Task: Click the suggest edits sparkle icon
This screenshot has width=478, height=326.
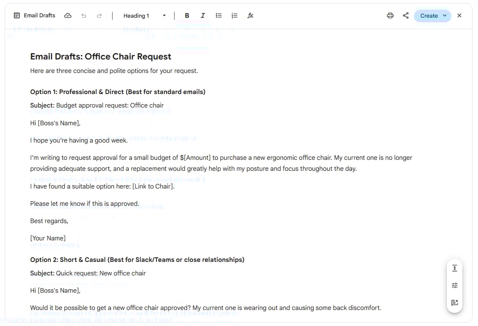Action: [x=454, y=302]
